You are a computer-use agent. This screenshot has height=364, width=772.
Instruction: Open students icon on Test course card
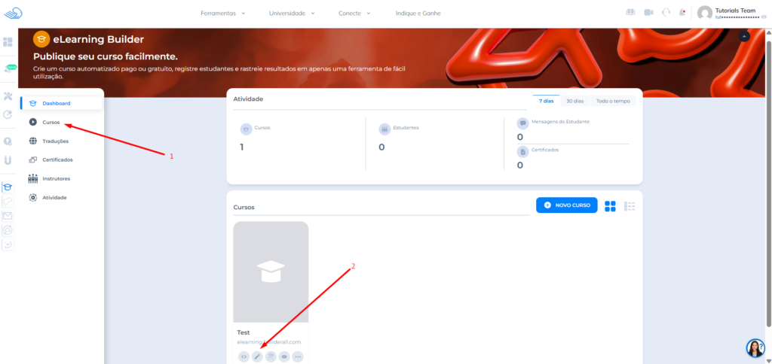[271, 356]
